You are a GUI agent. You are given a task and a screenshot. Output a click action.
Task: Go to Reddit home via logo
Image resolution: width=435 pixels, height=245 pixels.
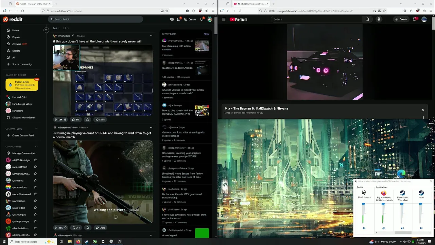[13, 19]
